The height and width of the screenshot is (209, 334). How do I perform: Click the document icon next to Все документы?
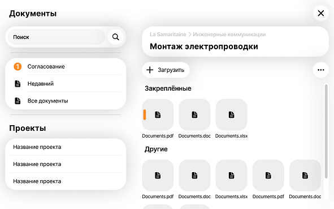pyautogui.click(x=18, y=101)
